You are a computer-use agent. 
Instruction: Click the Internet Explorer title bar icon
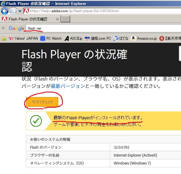tap(3, 4)
